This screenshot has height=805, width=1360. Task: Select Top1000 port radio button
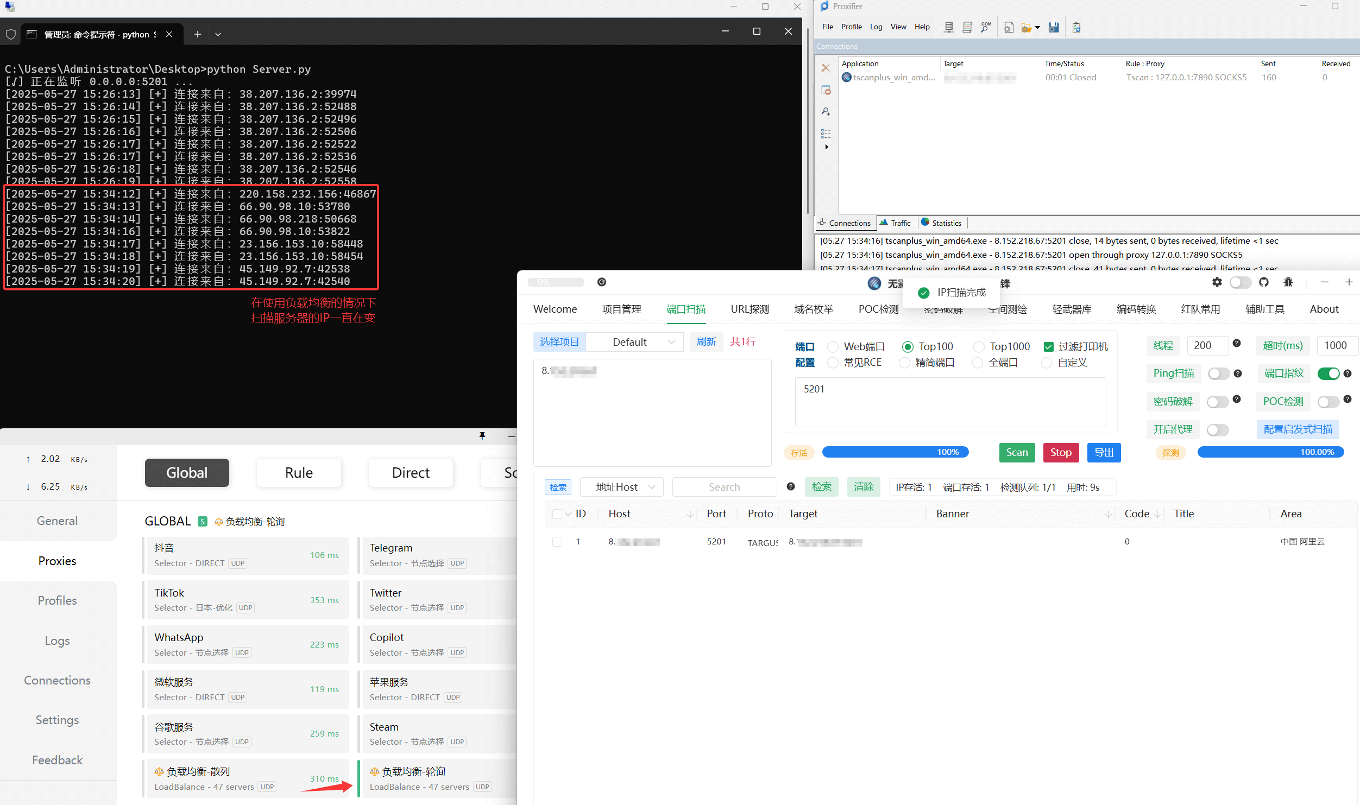(979, 347)
